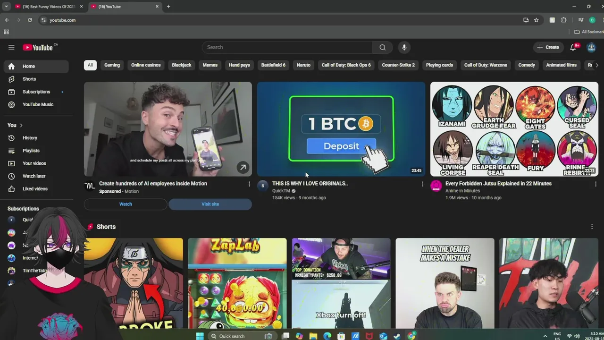Click in the YouTube search field
604x340 pixels.
coord(287,47)
